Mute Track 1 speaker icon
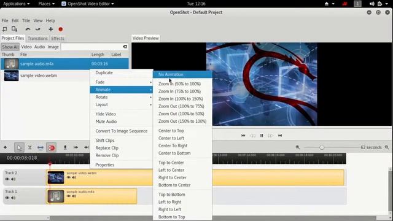Image resolution: width=393 pixels, height=221 pixels. (x=14, y=198)
